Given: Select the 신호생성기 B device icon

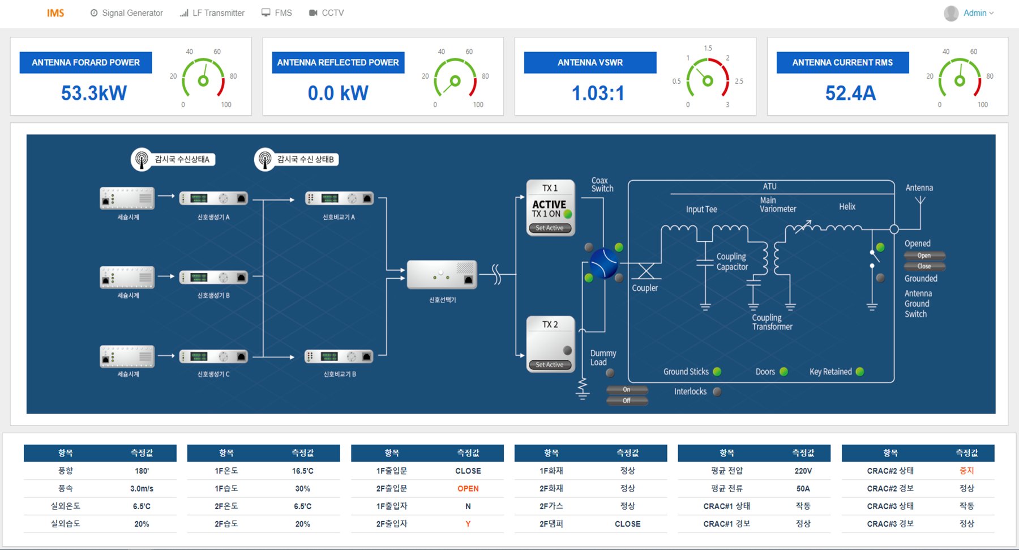Looking at the screenshot, I should (x=213, y=277).
